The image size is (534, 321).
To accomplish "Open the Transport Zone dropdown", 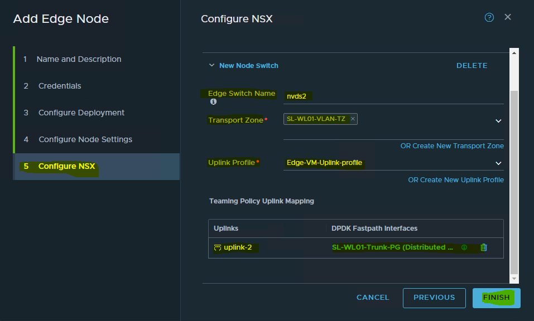I will tap(498, 121).
